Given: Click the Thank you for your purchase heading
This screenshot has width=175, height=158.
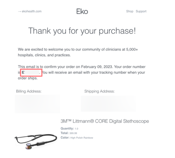Looking at the screenshot, I should pyautogui.click(x=82, y=31).
